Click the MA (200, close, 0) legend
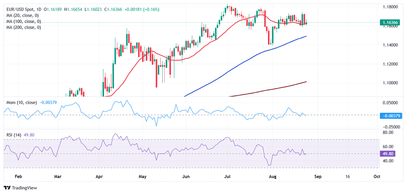Screen dimensions: 407x194 (x=24, y=27)
